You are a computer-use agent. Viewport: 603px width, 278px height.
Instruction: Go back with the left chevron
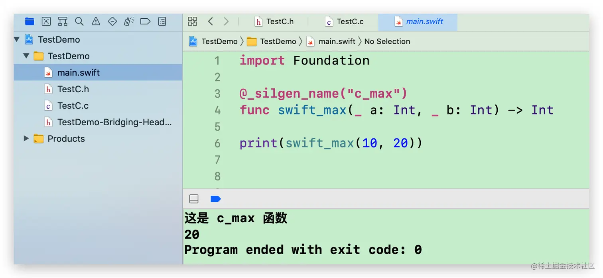pos(211,21)
